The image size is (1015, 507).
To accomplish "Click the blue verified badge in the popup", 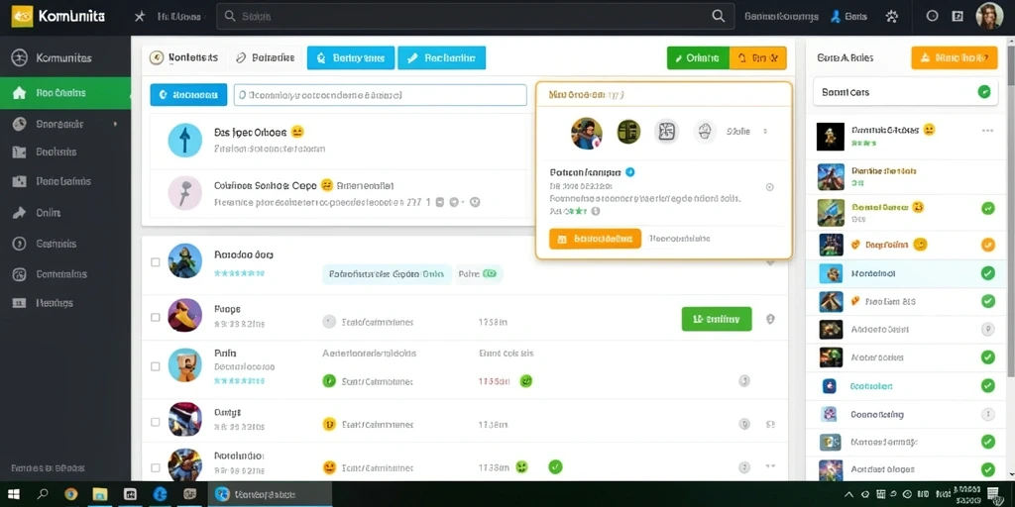I will click(x=629, y=172).
